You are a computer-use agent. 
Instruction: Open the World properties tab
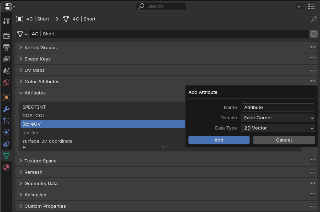(6, 82)
